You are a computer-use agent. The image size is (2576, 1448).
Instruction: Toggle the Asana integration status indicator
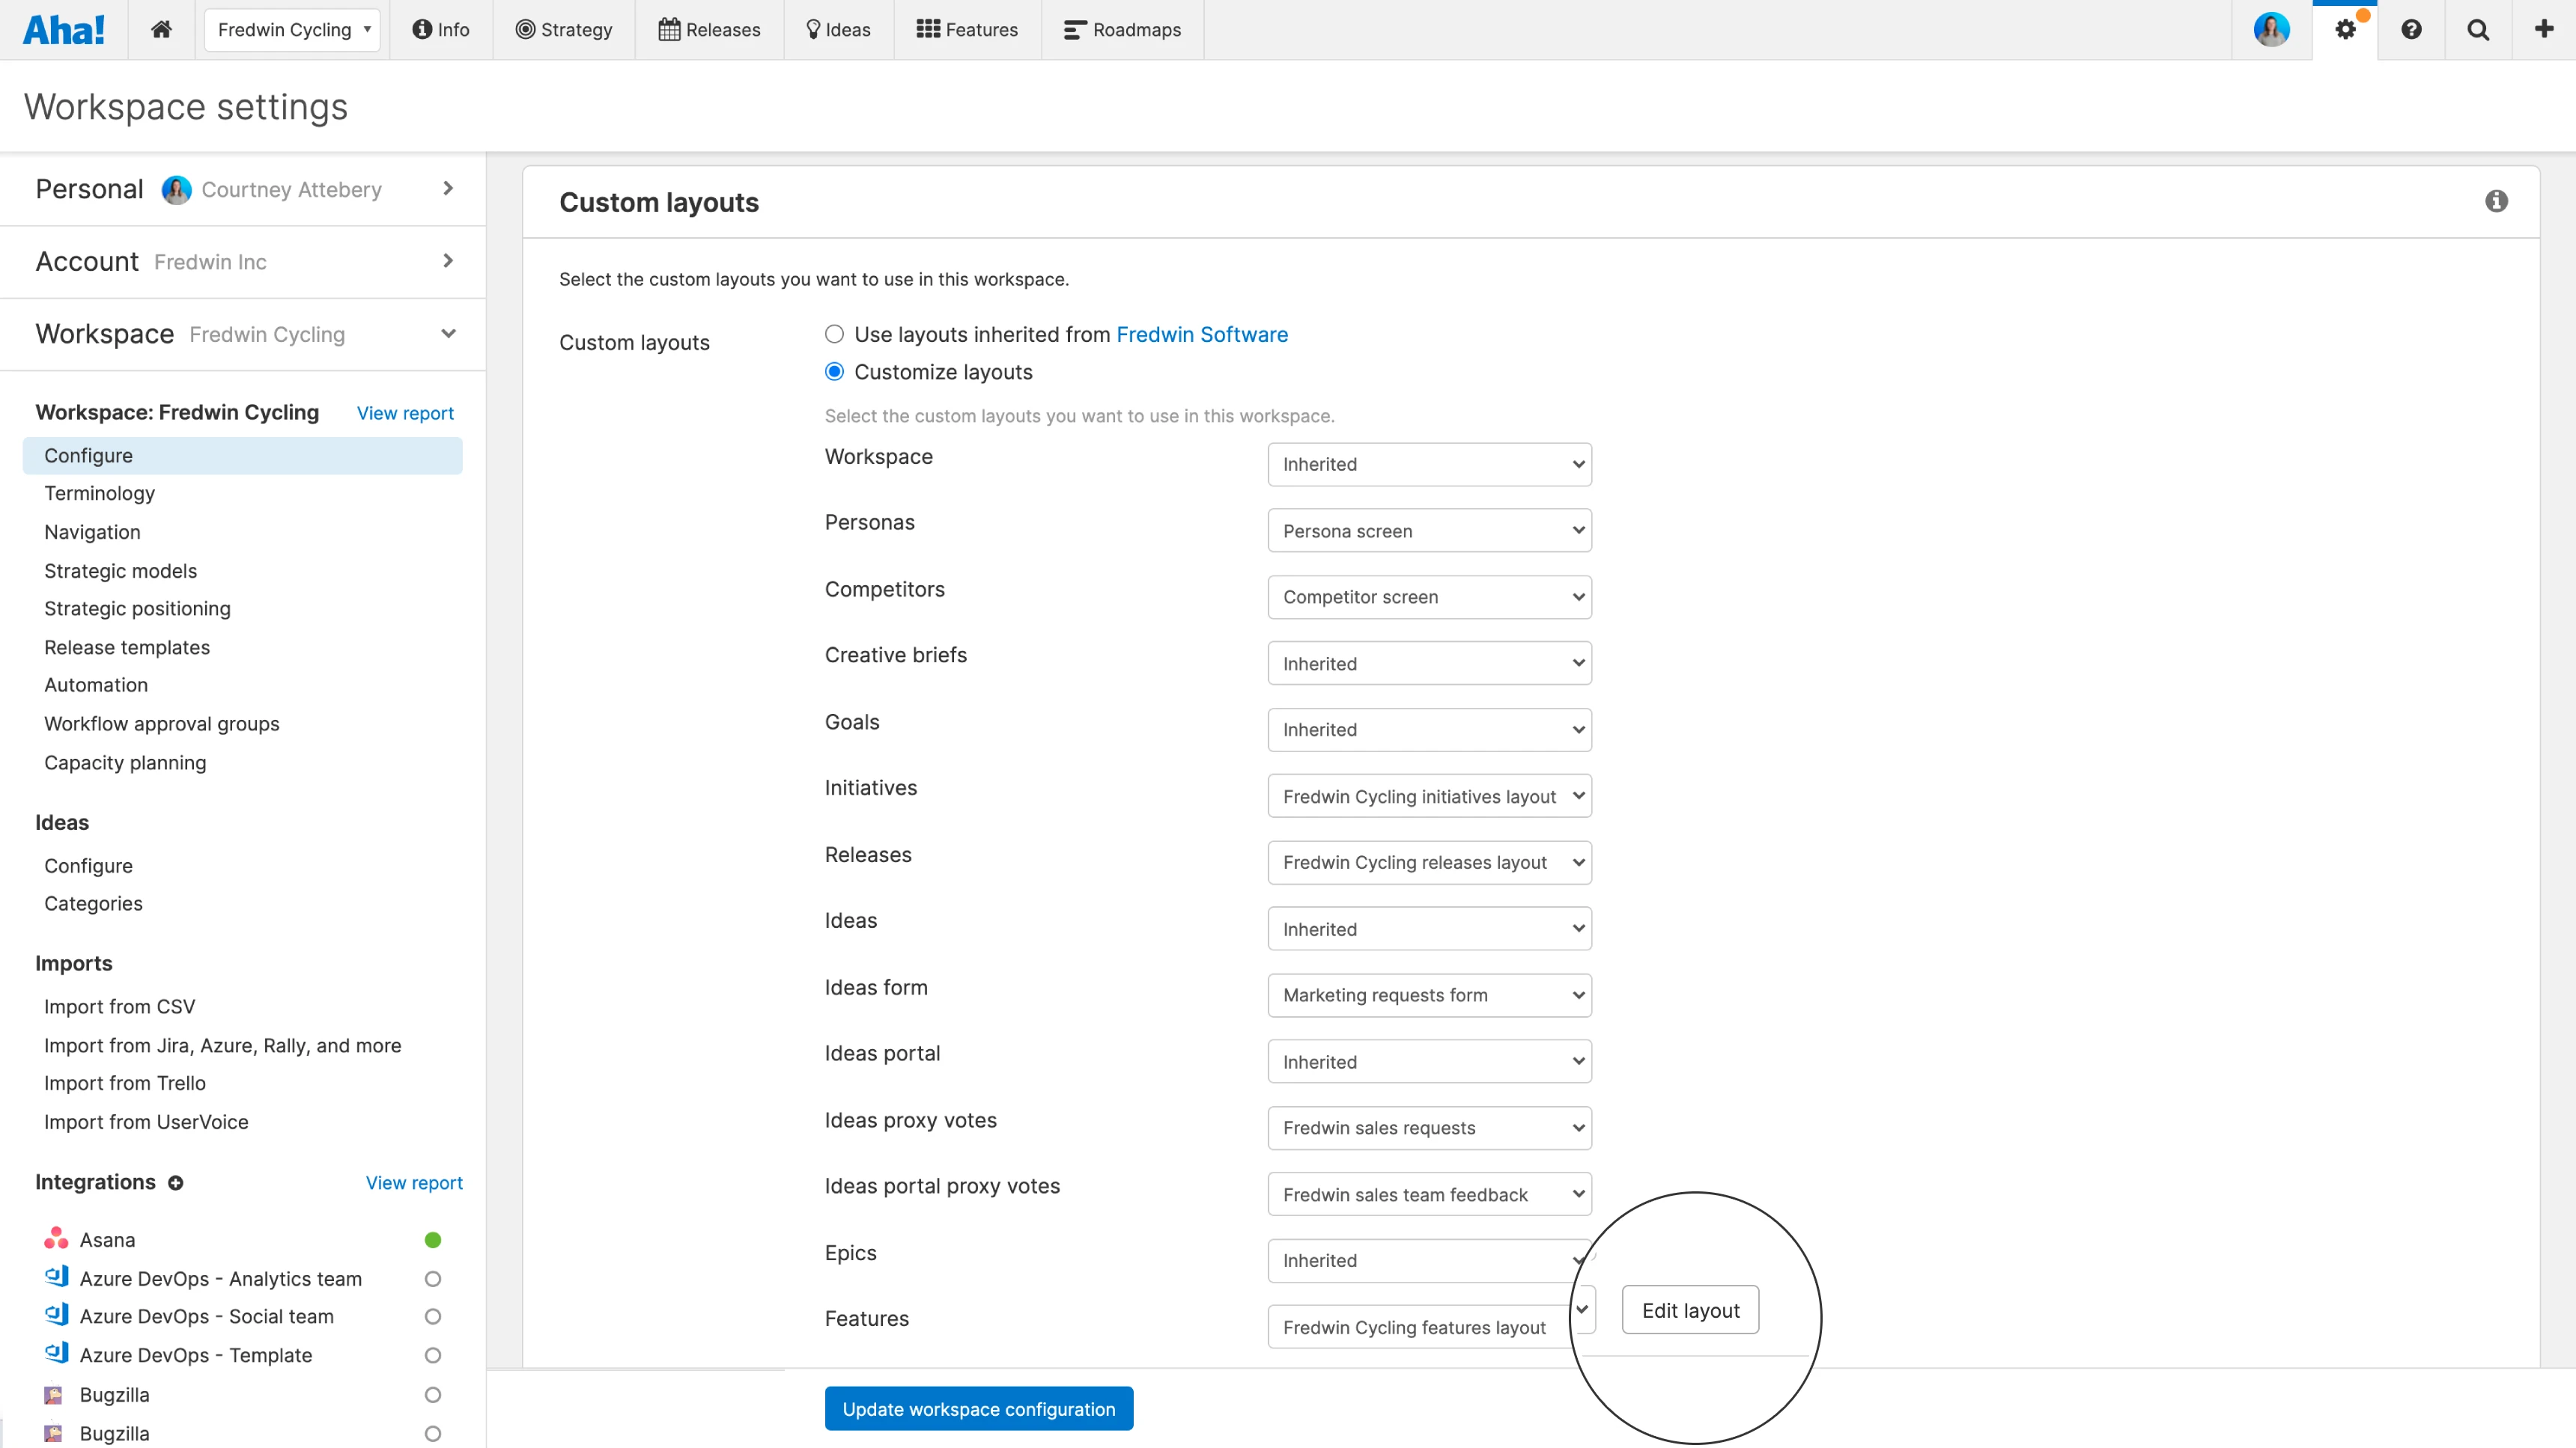(433, 1239)
